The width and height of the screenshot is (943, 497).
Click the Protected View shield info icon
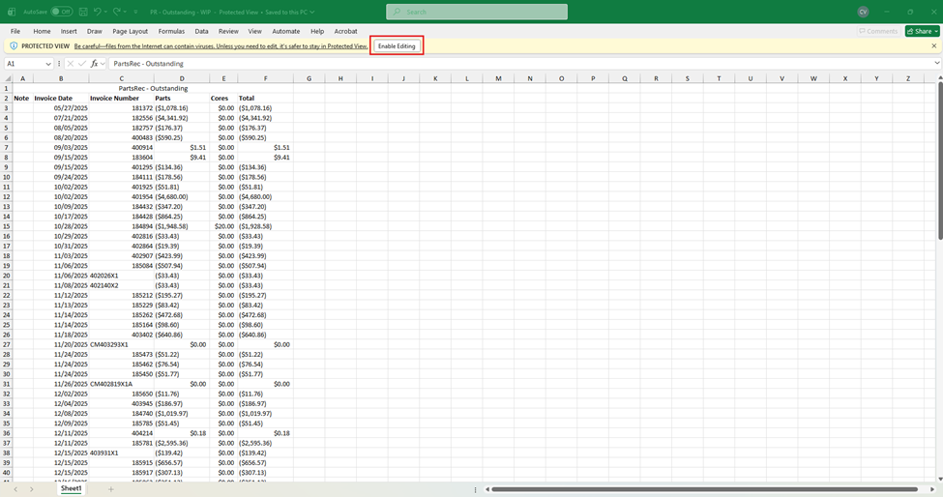tap(14, 45)
